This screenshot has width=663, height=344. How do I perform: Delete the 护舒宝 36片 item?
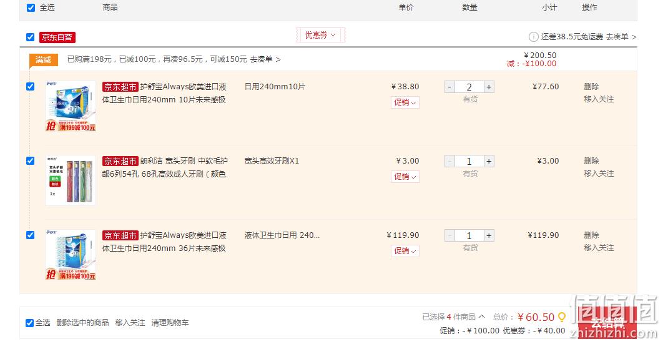(x=591, y=235)
